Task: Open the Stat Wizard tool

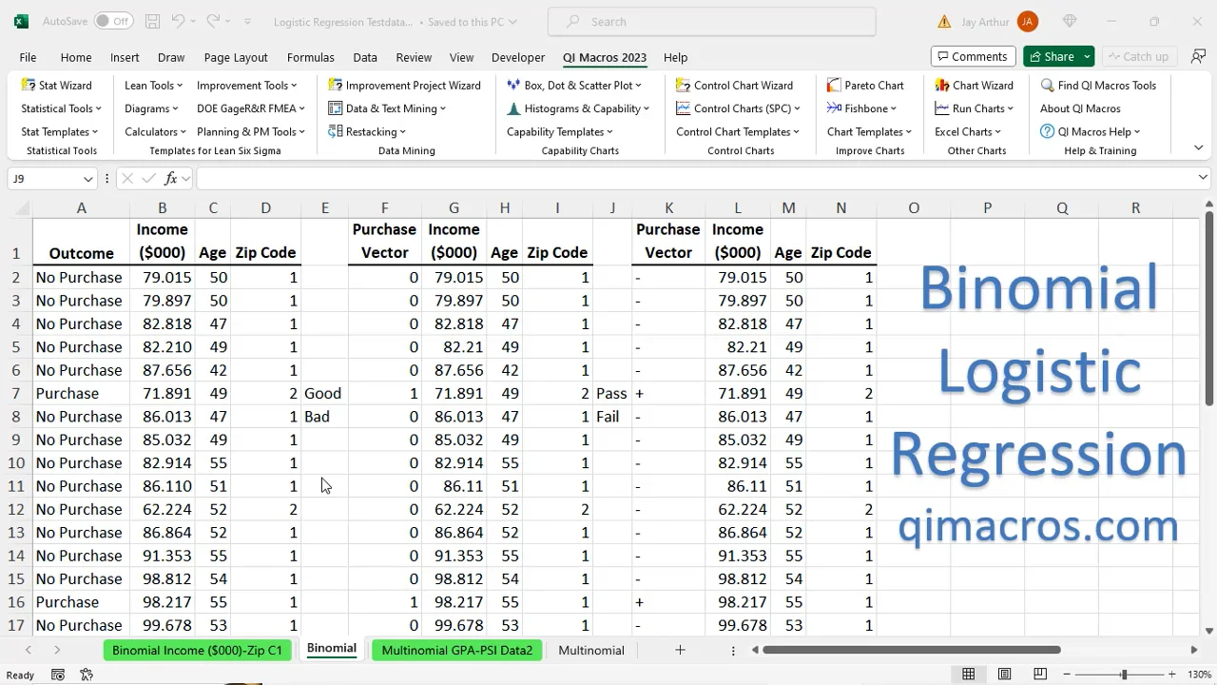Action: point(57,85)
